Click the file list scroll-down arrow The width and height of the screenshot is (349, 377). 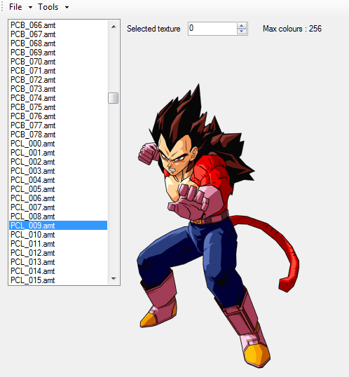coord(114,279)
